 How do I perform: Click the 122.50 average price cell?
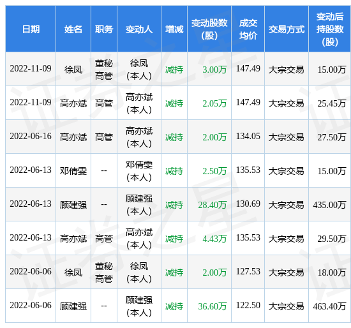(248, 306)
